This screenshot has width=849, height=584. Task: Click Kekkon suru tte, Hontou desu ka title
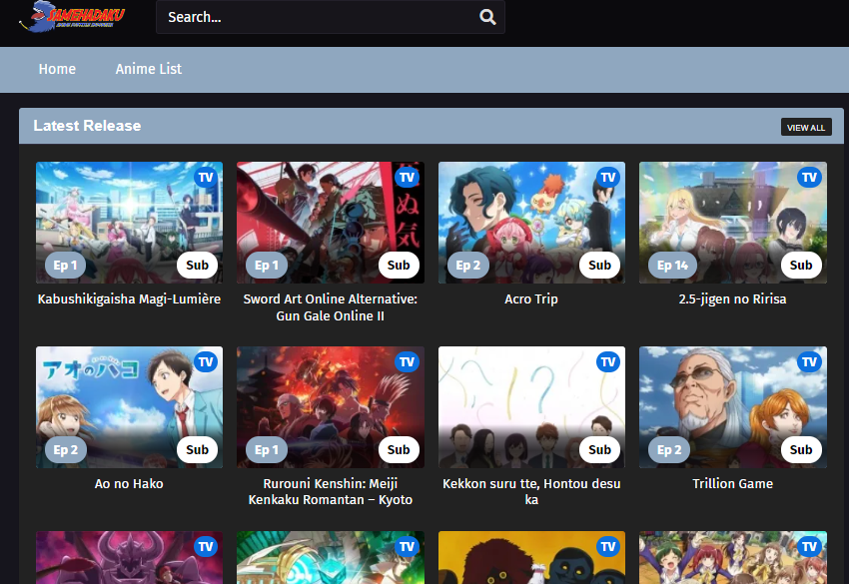pyautogui.click(x=531, y=491)
